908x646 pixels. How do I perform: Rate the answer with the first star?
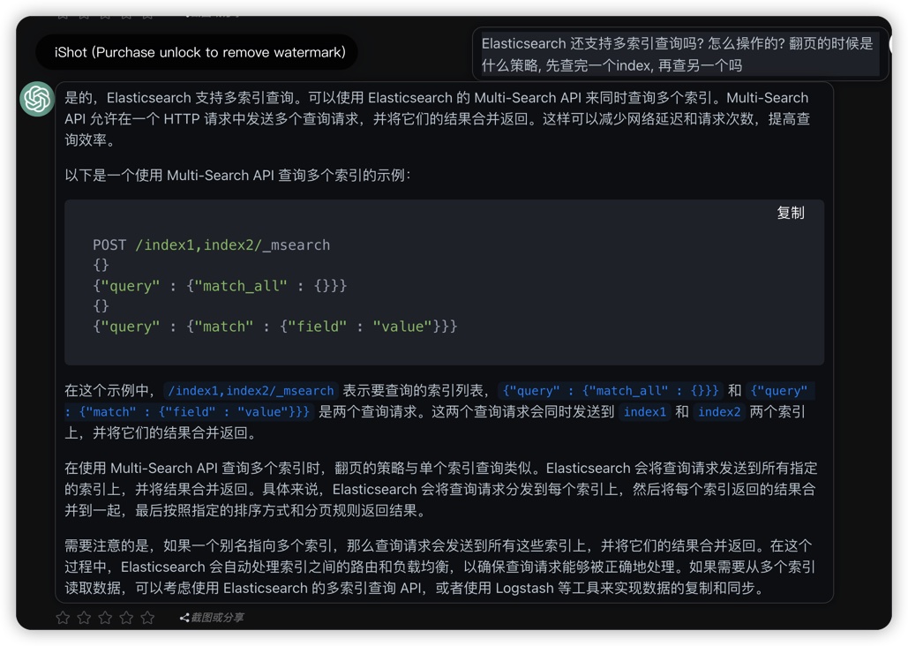[x=63, y=618]
